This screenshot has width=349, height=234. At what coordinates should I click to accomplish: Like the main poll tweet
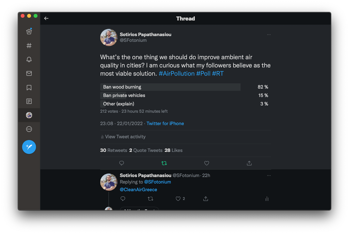[x=207, y=163]
